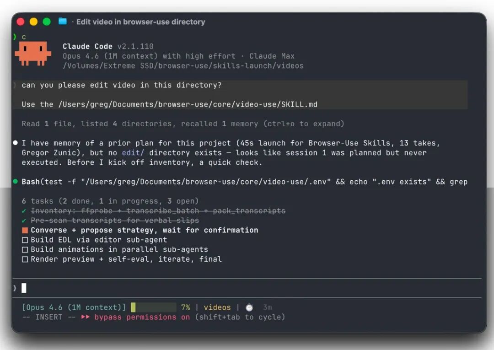The image size is (494, 350).
Task: Click the white bullet beside memory message
Action: click(x=15, y=143)
